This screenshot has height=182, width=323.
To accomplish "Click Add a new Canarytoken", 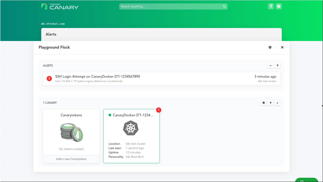I will (71, 159).
